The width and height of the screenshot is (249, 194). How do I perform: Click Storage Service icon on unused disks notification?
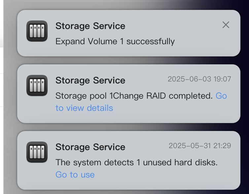pyautogui.click(x=37, y=152)
